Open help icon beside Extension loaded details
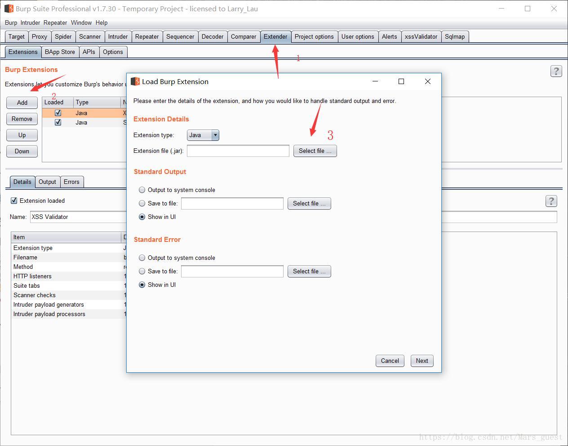The height and width of the screenshot is (446, 568). pos(551,201)
